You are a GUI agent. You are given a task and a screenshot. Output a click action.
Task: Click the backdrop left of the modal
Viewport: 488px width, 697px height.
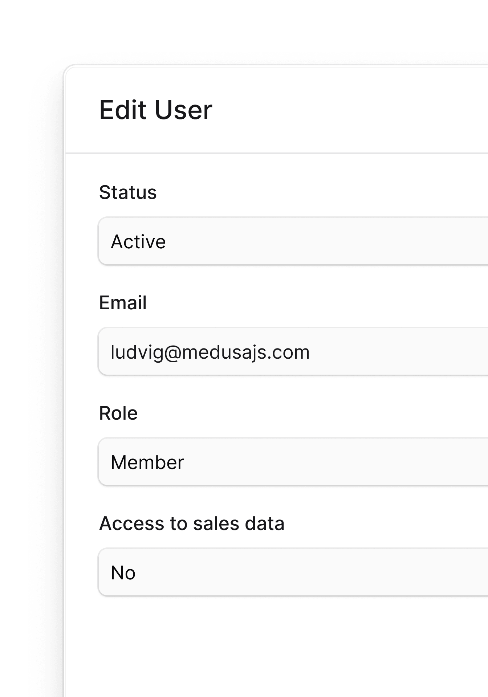pos(31,363)
